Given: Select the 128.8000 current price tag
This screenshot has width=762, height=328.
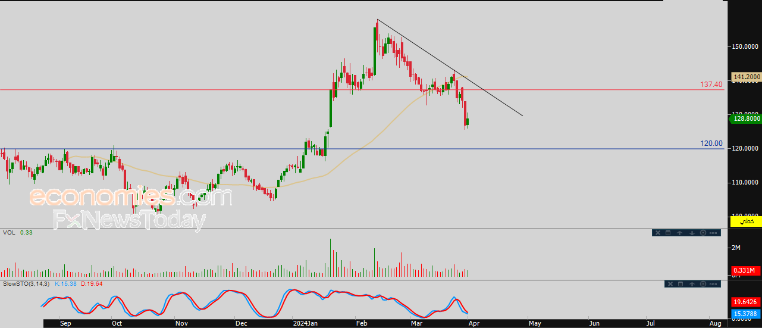Looking at the screenshot, I should point(745,119).
